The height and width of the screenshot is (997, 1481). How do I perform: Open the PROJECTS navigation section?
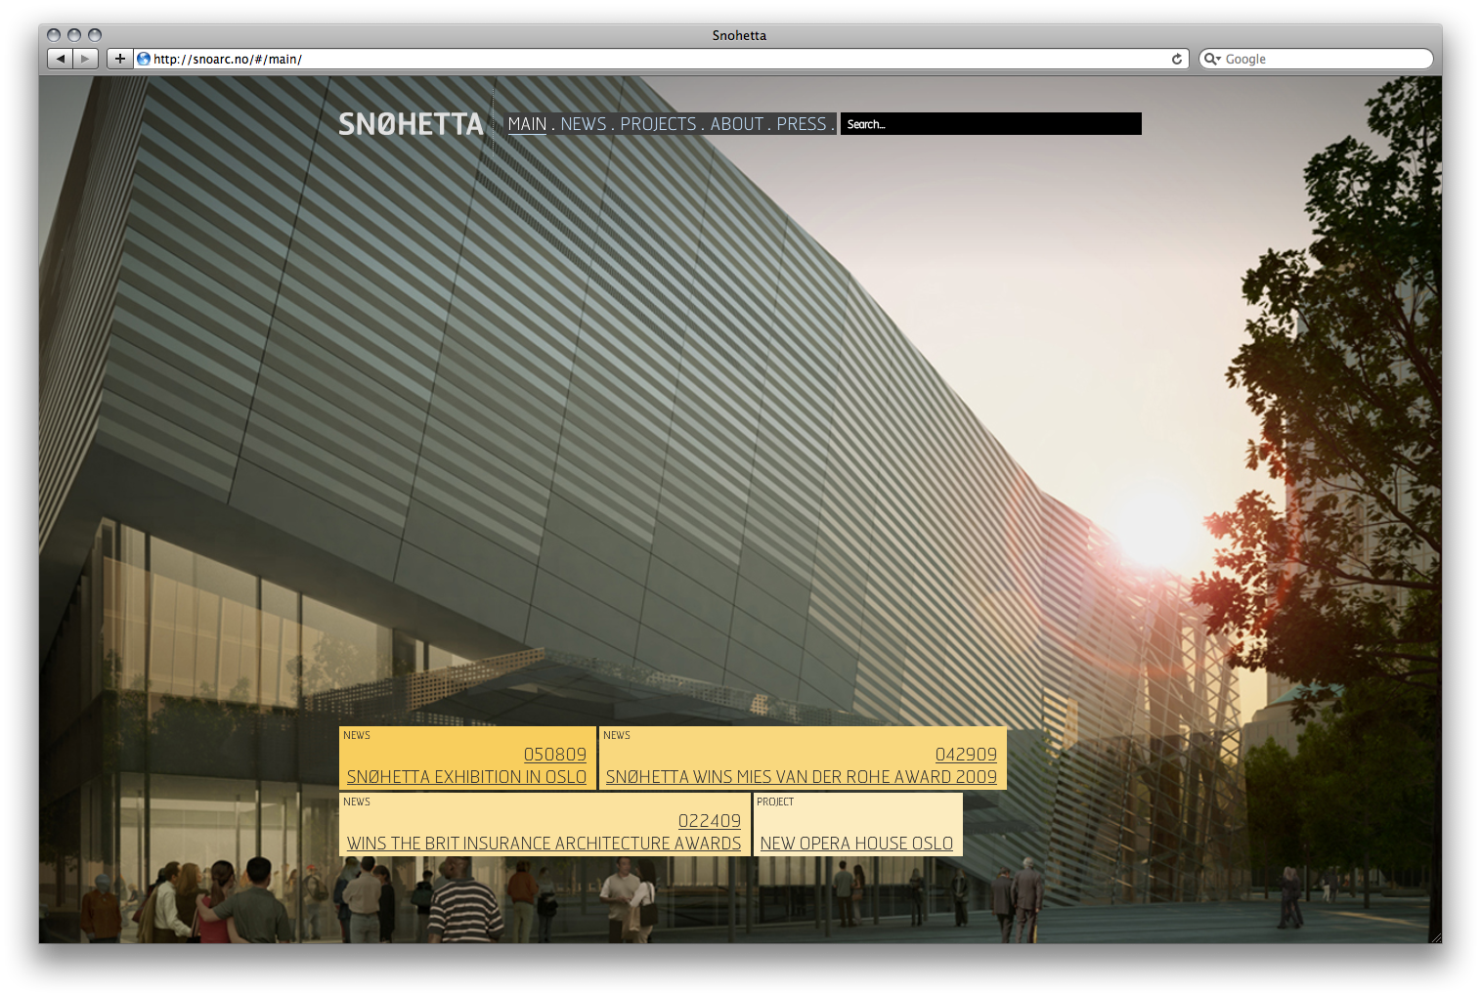tap(658, 124)
